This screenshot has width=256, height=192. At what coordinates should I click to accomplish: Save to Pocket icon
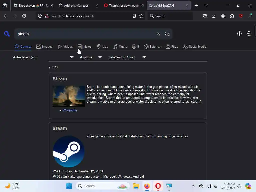[x=205, y=16]
